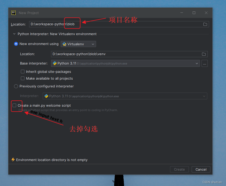226x186 pixels.
Task: Click the description text about entry point script
Action: (68, 110)
